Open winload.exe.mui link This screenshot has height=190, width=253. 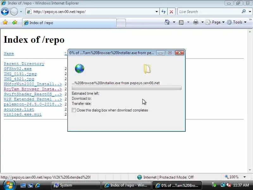23,114
